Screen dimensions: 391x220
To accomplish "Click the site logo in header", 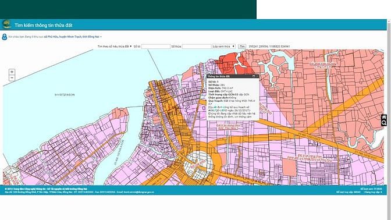I will 6,24.
